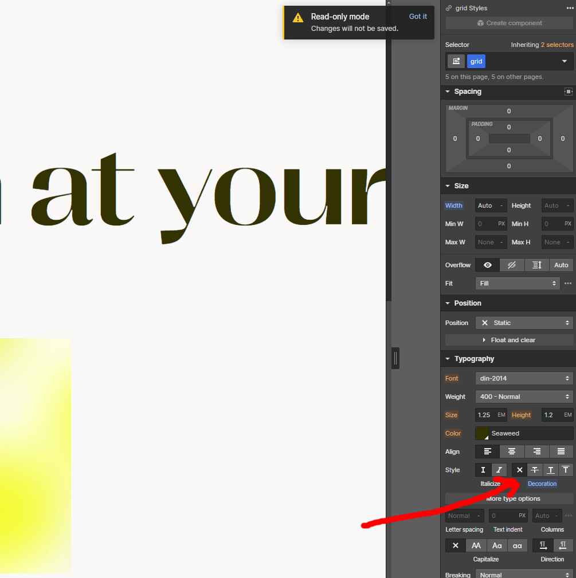Open the Fit dropdown showing Fill
The height and width of the screenshot is (578, 576).
[516, 283]
